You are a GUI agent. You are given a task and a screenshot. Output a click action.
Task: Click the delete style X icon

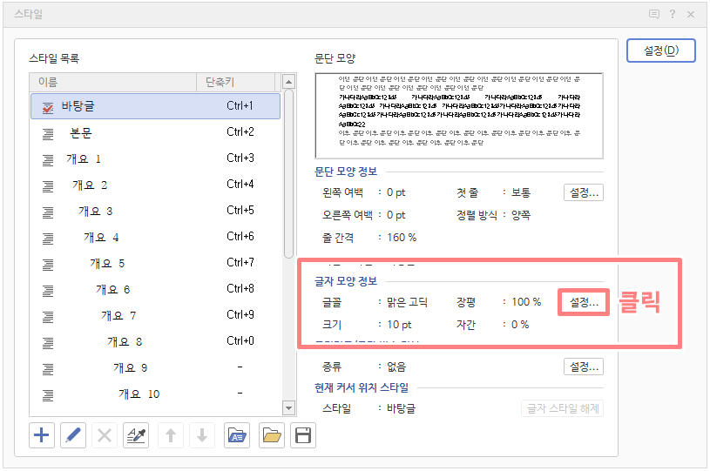(x=105, y=435)
